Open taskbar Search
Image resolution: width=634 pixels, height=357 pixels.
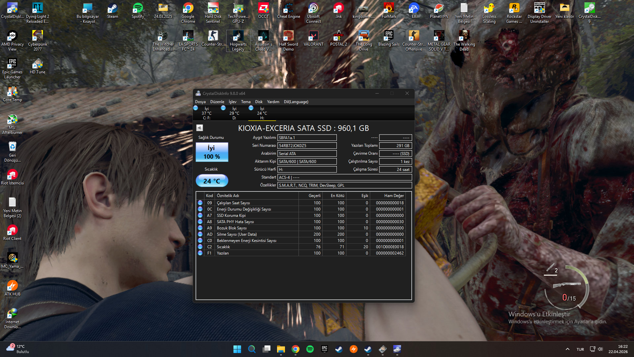click(x=252, y=349)
